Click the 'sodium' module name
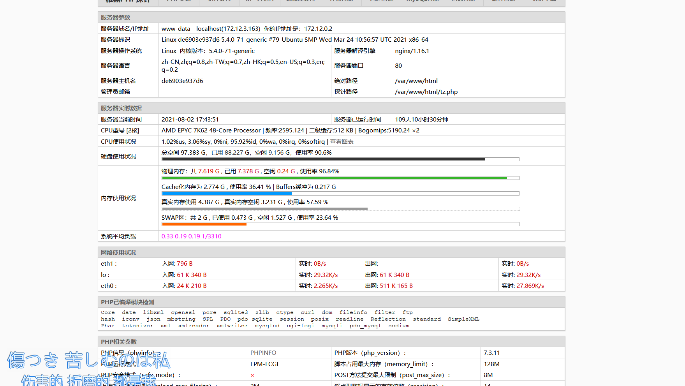Screen dimensions: 685x386 (x=399, y=326)
